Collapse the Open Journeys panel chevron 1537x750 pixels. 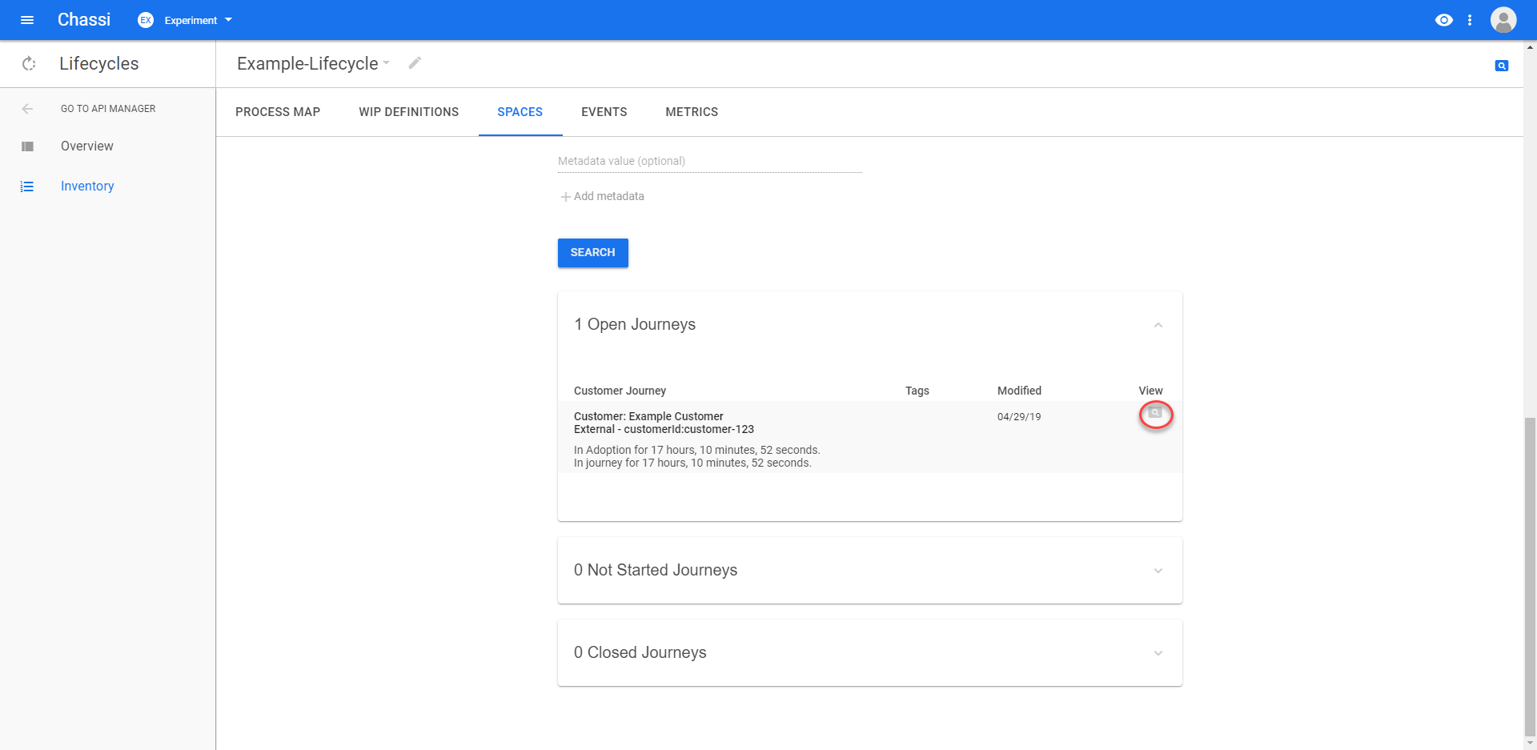[1158, 325]
